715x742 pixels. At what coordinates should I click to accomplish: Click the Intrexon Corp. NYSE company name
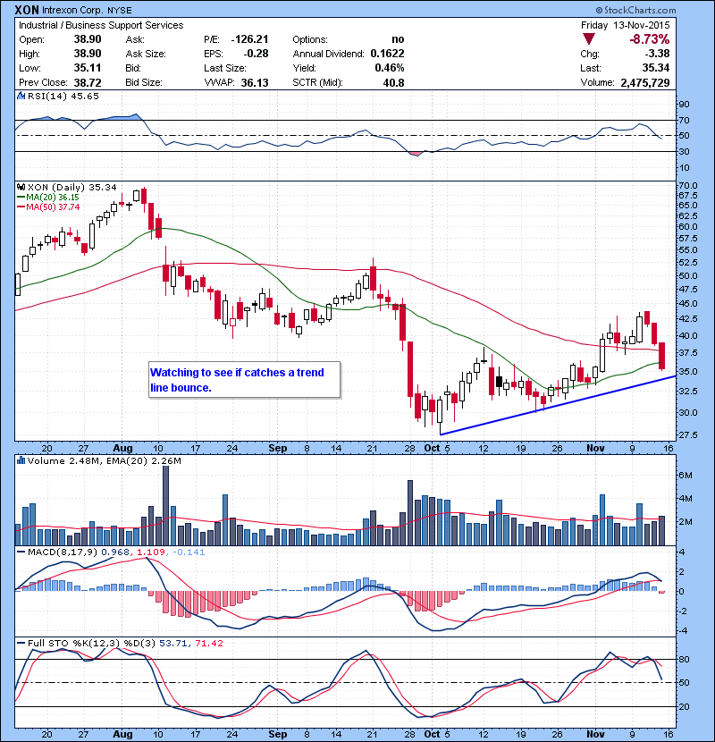(x=87, y=10)
